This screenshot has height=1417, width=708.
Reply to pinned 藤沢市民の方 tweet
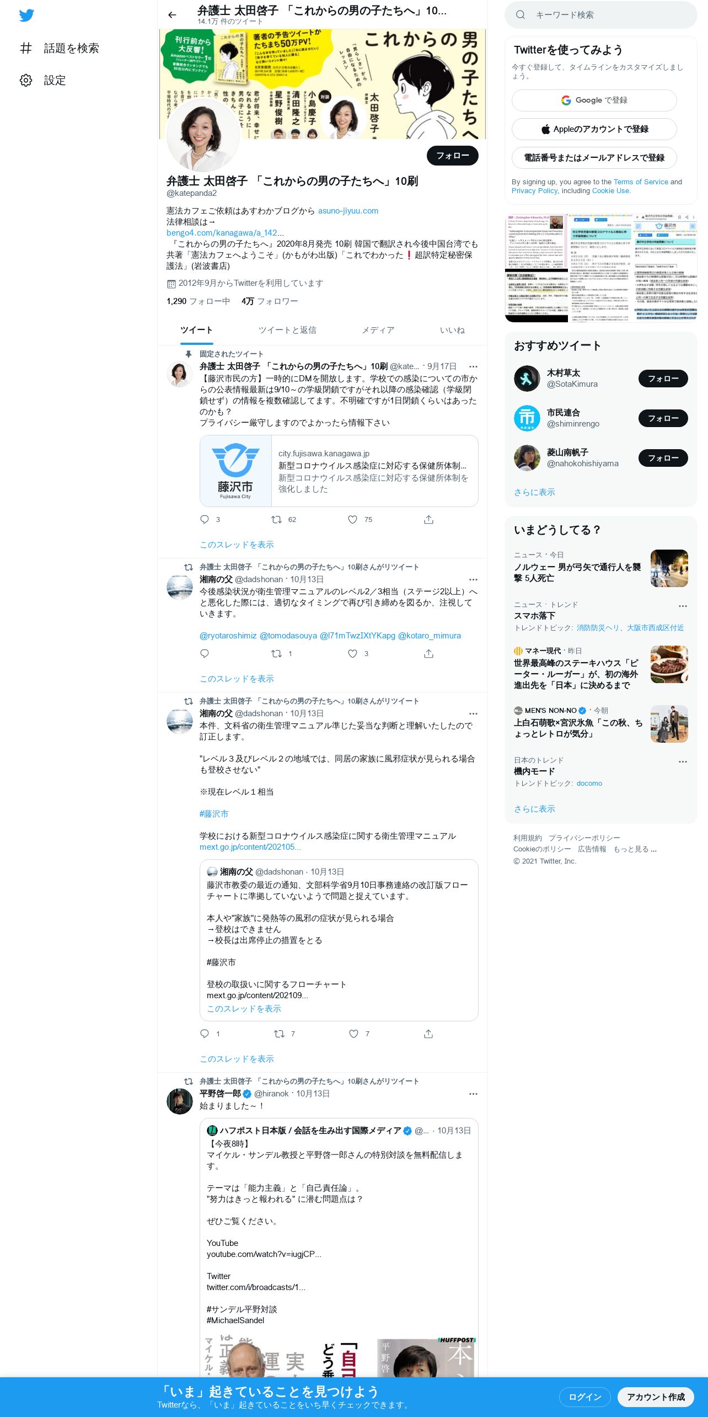click(x=205, y=519)
